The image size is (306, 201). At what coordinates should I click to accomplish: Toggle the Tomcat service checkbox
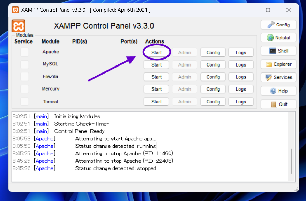click(x=24, y=102)
